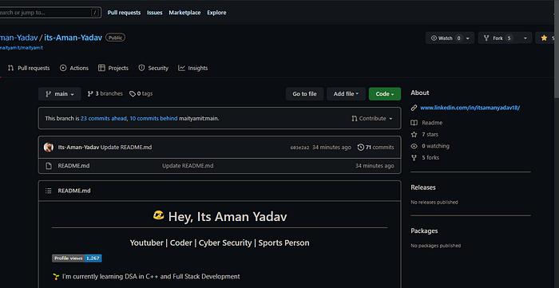559x288 pixels.
Task: Click the fork icon beside 5 forks
Action: [x=414, y=158]
